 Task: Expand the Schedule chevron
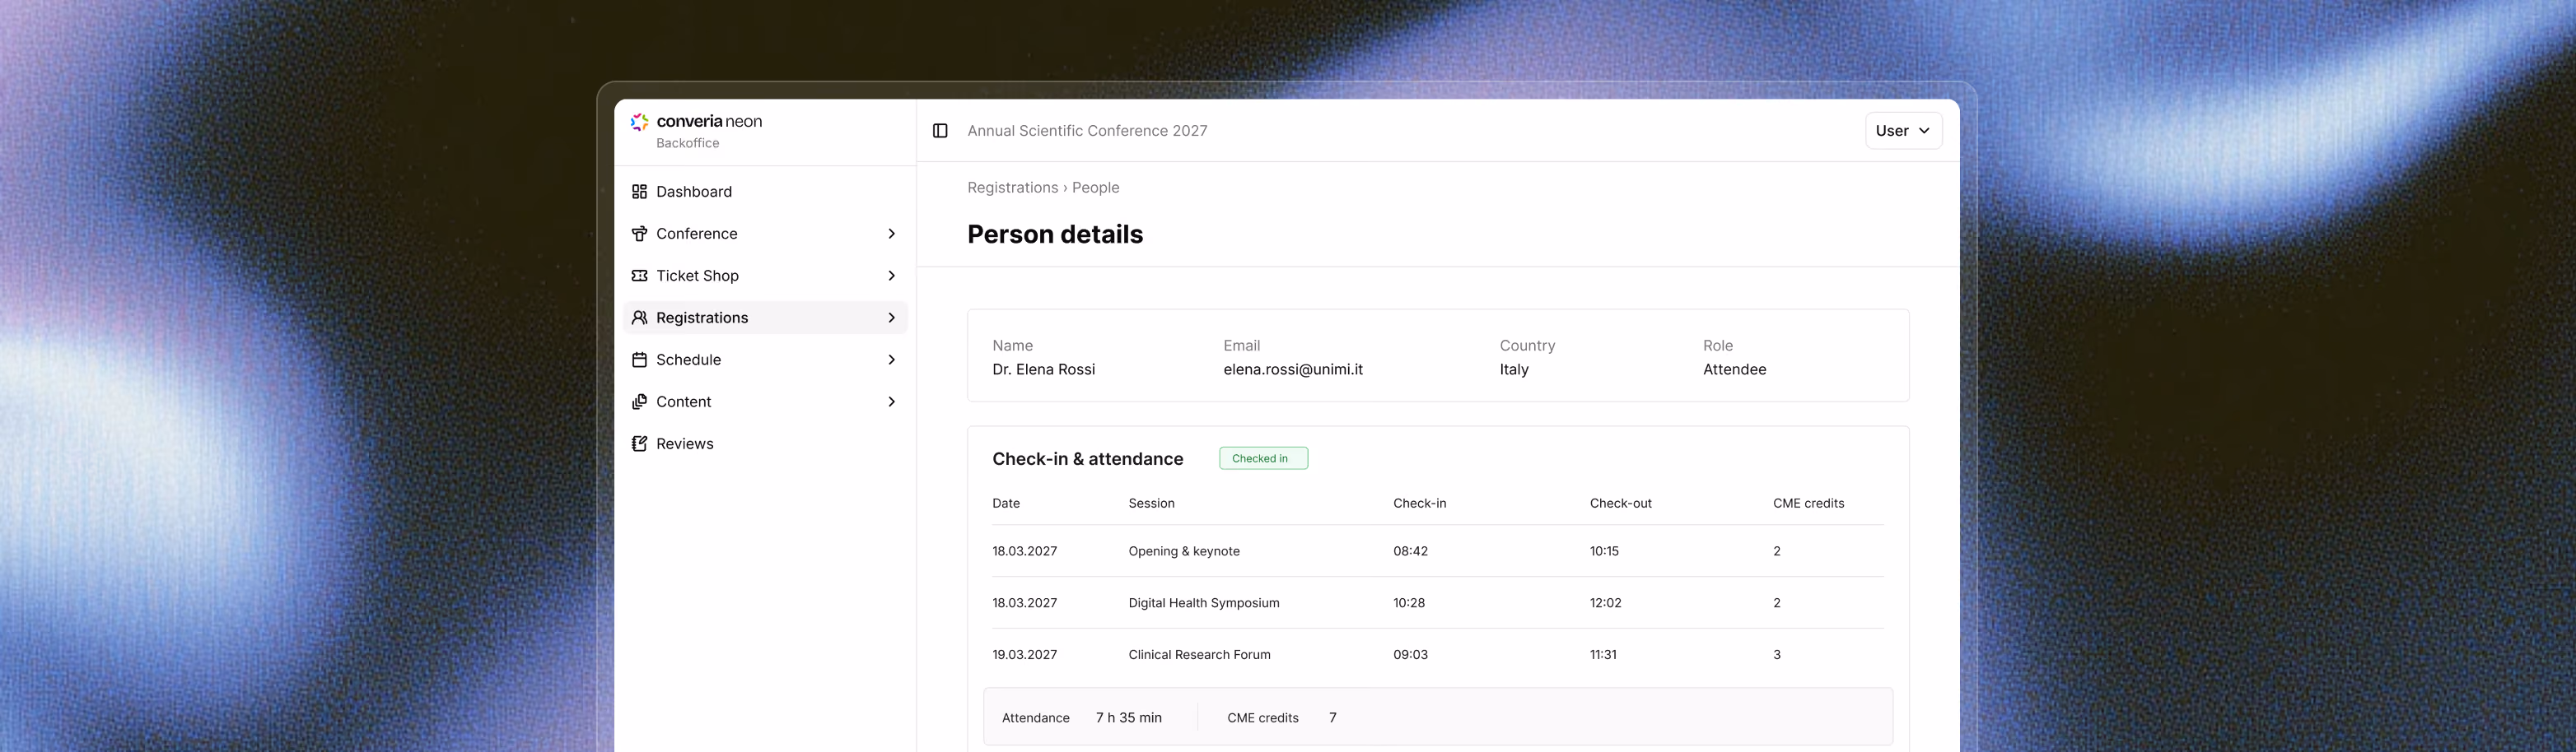pyautogui.click(x=891, y=360)
